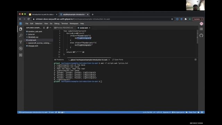Click the repository name in the status bar

[x=33, y=112]
